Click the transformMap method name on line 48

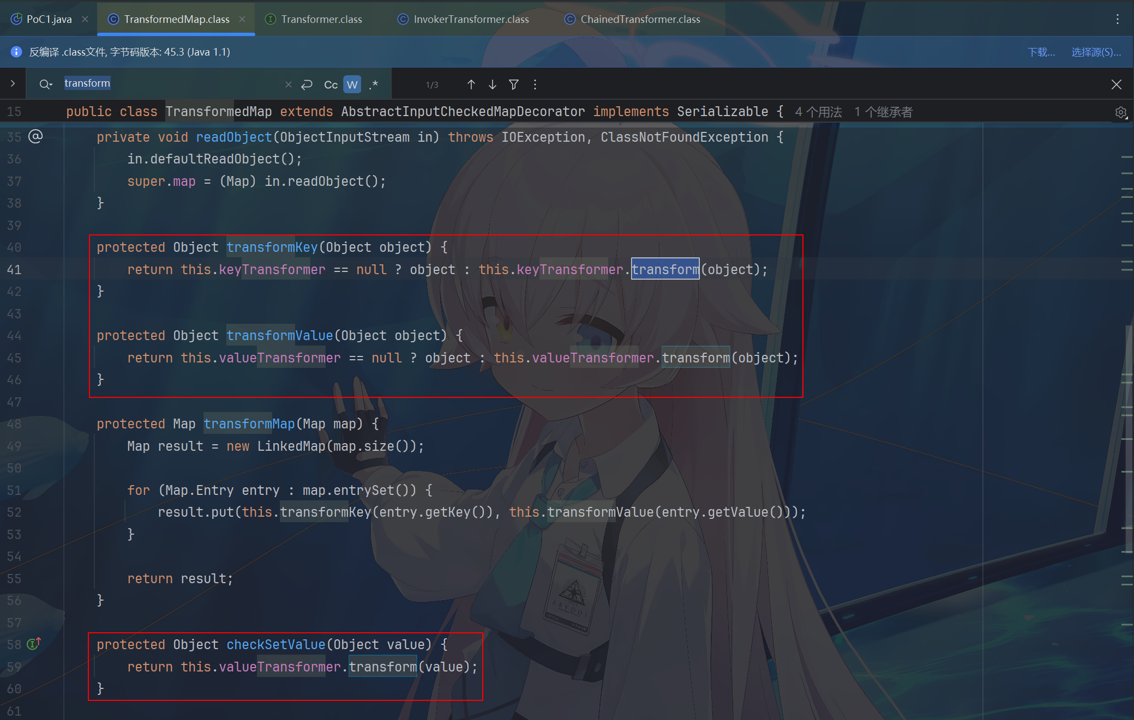point(249,423)
